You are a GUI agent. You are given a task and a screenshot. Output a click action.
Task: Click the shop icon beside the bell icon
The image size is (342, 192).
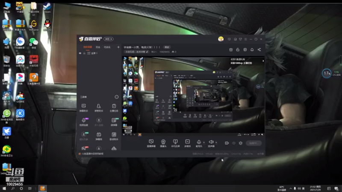(x=245, y=49)
